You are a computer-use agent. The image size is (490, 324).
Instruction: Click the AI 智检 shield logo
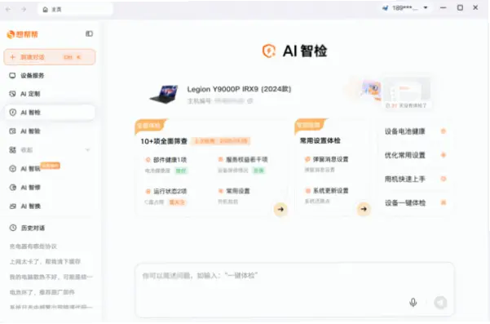269,51
